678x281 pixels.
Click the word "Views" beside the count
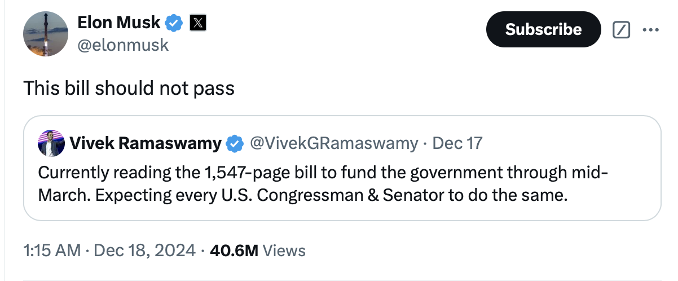284,251
